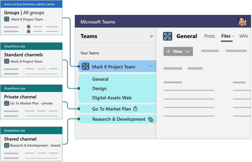Click shared channel icon beside Research & Development
The width and height of the screenshot is (252, 162).
click(x=151, y=119)
